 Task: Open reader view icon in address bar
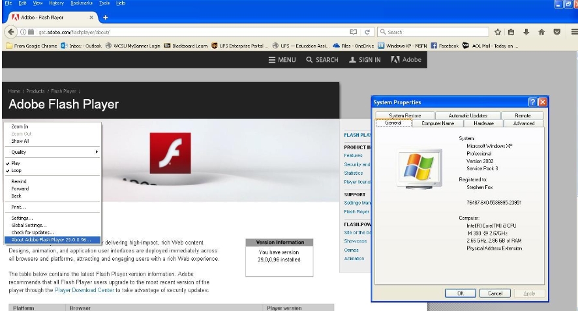click(353, 32)
